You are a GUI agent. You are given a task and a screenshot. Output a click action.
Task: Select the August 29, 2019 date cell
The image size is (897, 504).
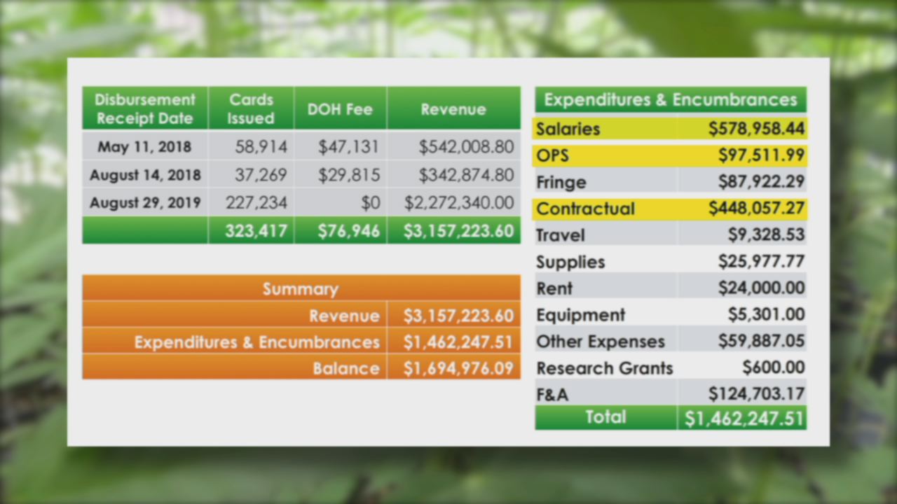(144, 203)
